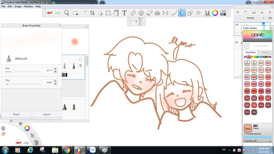Select the Flood Fill bucket tool
This screenshot has height=154, width=274.
point(116,13)
